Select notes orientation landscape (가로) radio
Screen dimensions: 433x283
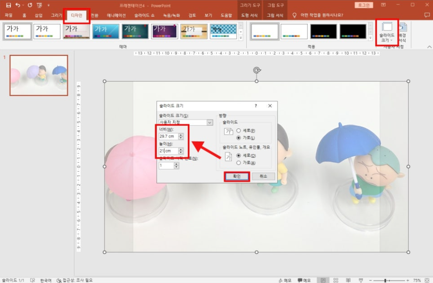click(239, 162)
